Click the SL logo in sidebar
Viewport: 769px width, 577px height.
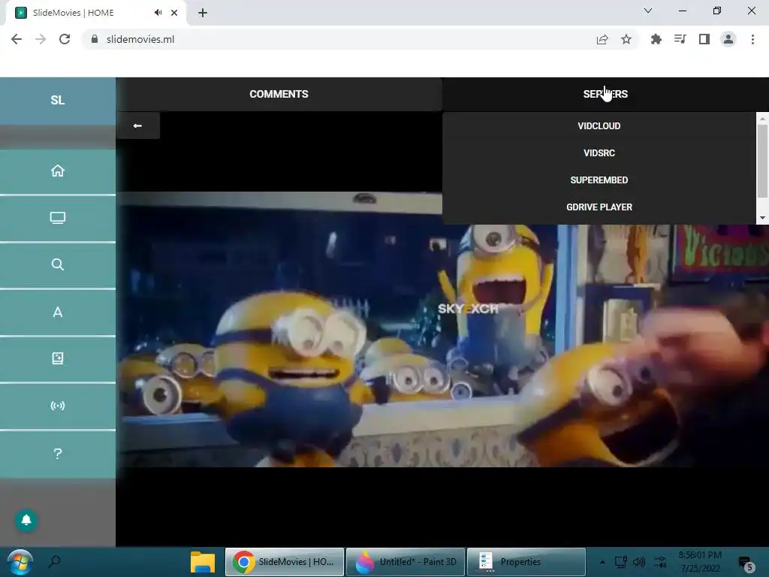(57, 100)
